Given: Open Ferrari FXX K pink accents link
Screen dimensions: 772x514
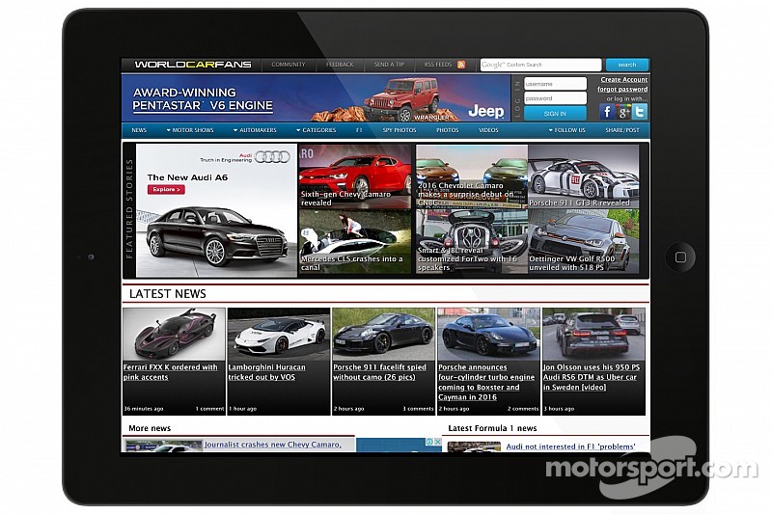Looking at the screenshot, I should click(x=171, y=372).
